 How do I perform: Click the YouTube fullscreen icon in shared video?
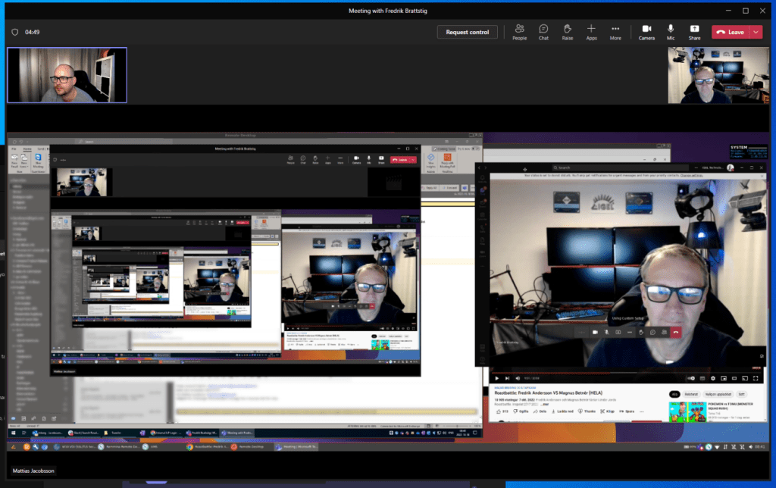pyautogui.click(x=755, y=377)
